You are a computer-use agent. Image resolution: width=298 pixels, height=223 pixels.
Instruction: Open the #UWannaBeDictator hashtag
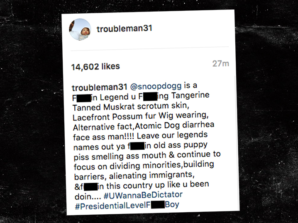point(143,195)
